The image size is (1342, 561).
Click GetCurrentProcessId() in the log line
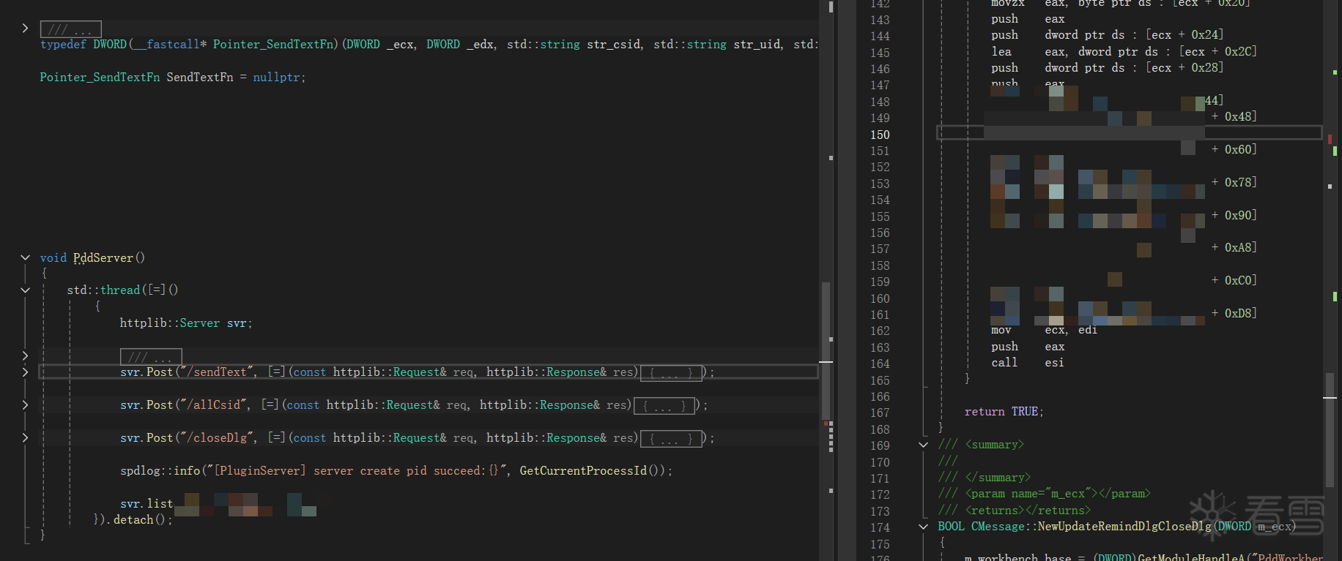point(588,471)
